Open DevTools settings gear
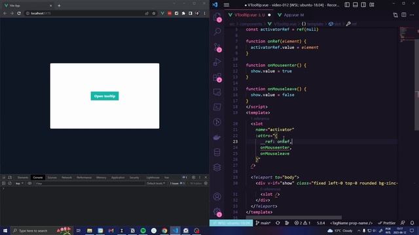Screen dimensions: 419x235 (x=194, y=178)
